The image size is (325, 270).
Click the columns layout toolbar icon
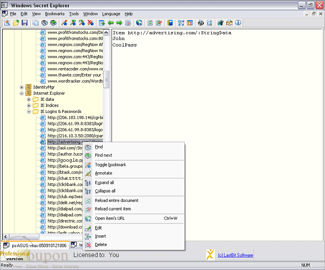pos(190,23)
